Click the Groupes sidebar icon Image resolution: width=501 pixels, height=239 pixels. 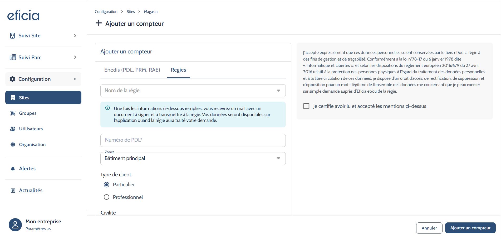[13, 113]
